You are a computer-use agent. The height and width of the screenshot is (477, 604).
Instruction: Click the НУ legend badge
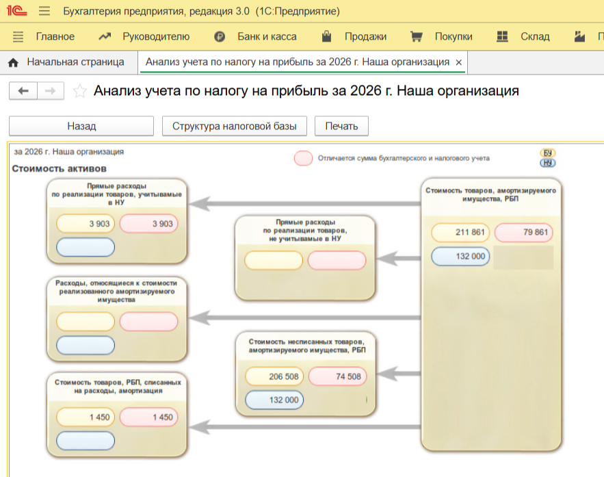click(547, 163)
